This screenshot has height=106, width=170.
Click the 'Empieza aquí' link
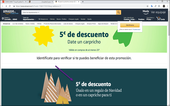pyautogui.click(x=137, y=29)
